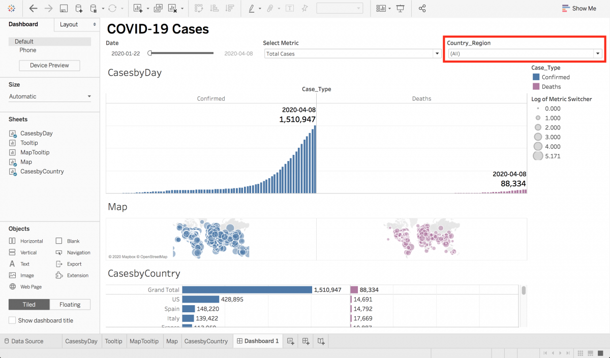
Task: Open the Country_Region filter dropdown
Action: (598, 53)
